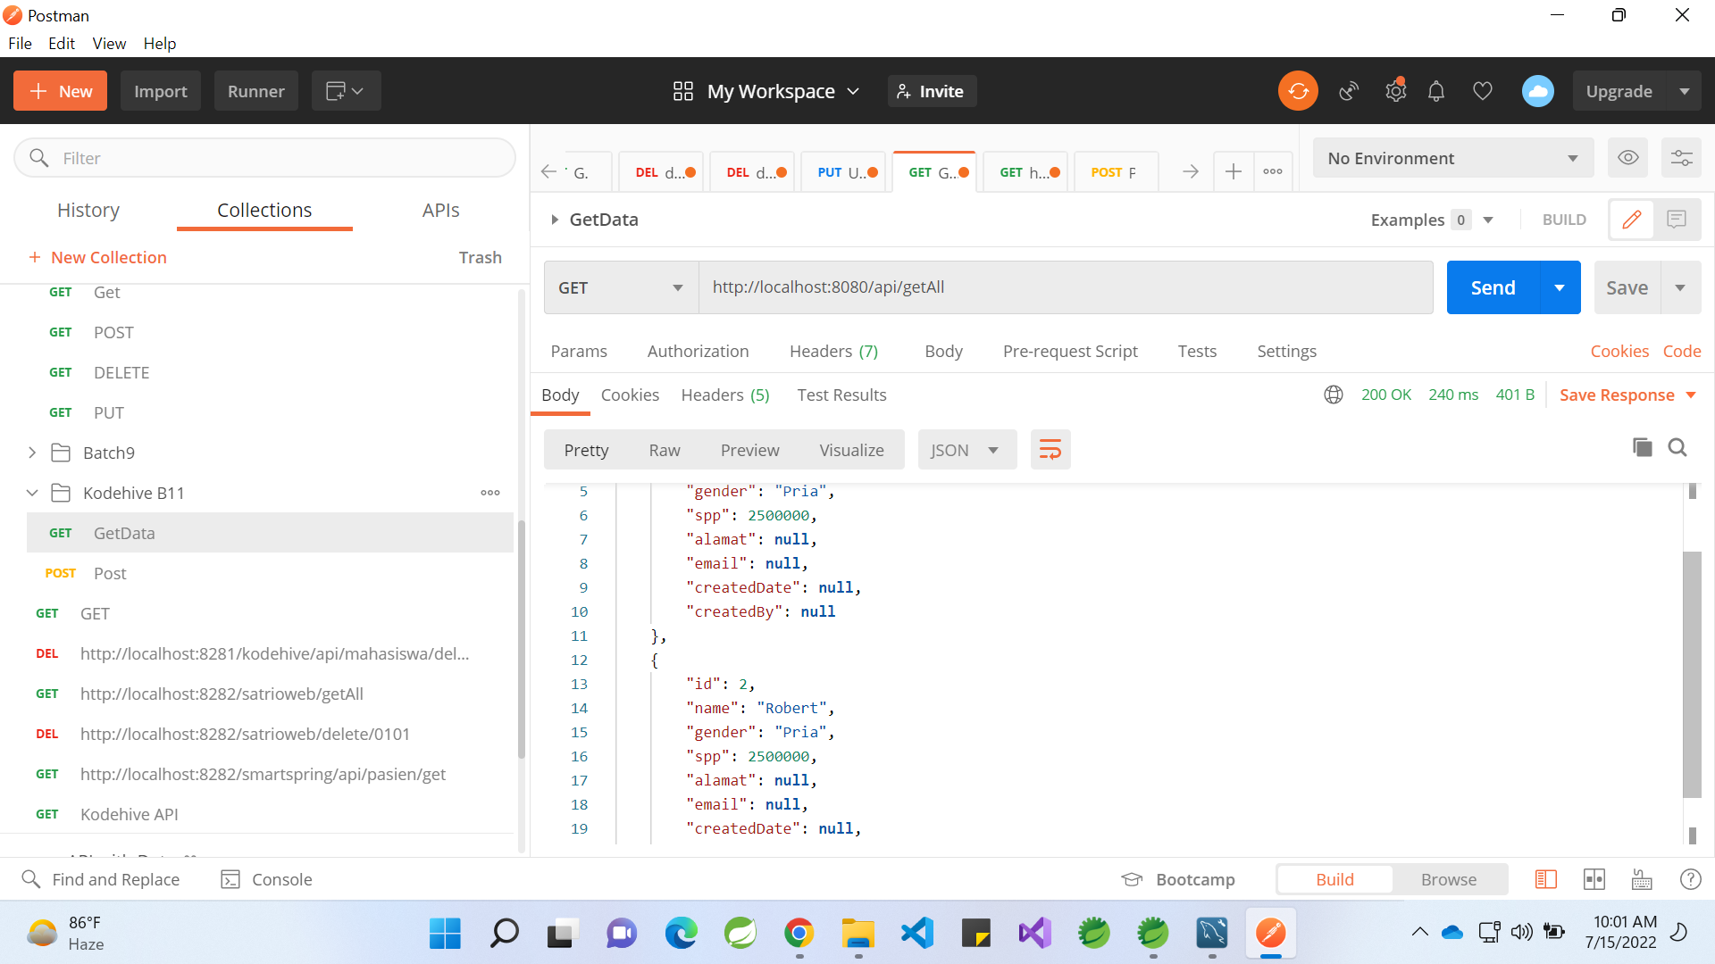The width and height of the screenshot is (1715, 964).
Task: Open the No Environment selector
Action: [x=1451, y=157]
